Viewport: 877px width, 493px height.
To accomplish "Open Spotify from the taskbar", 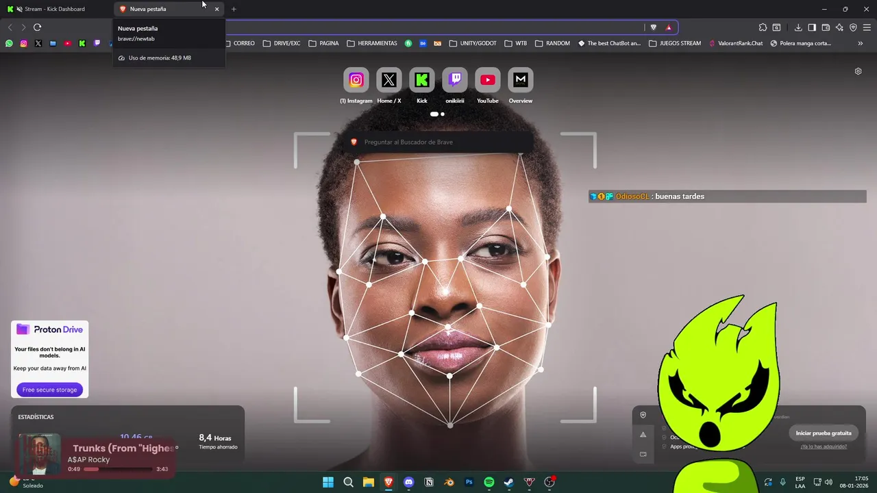I will (x=489, y=482).
